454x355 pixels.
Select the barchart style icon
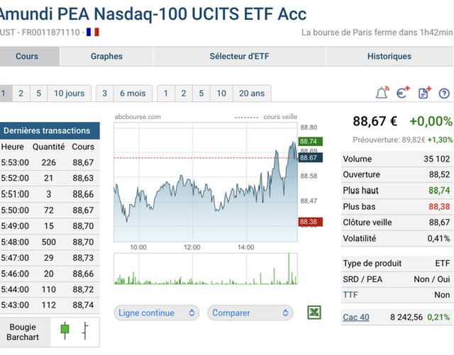(x=85, y=329)
